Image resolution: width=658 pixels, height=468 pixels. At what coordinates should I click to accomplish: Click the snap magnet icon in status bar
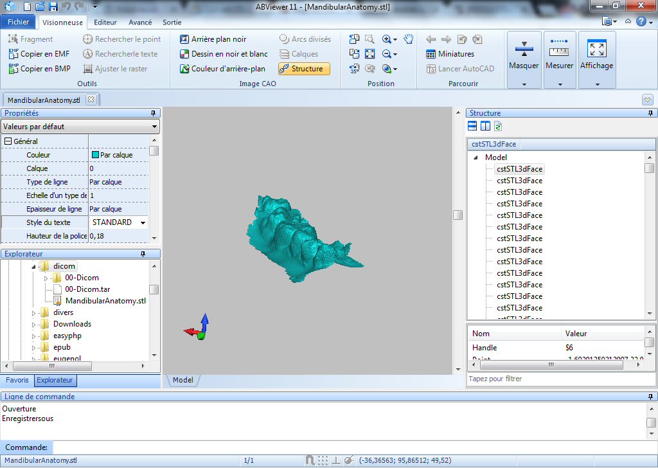point(309,460)
